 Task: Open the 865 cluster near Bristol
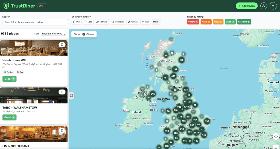tap(176, 133)
